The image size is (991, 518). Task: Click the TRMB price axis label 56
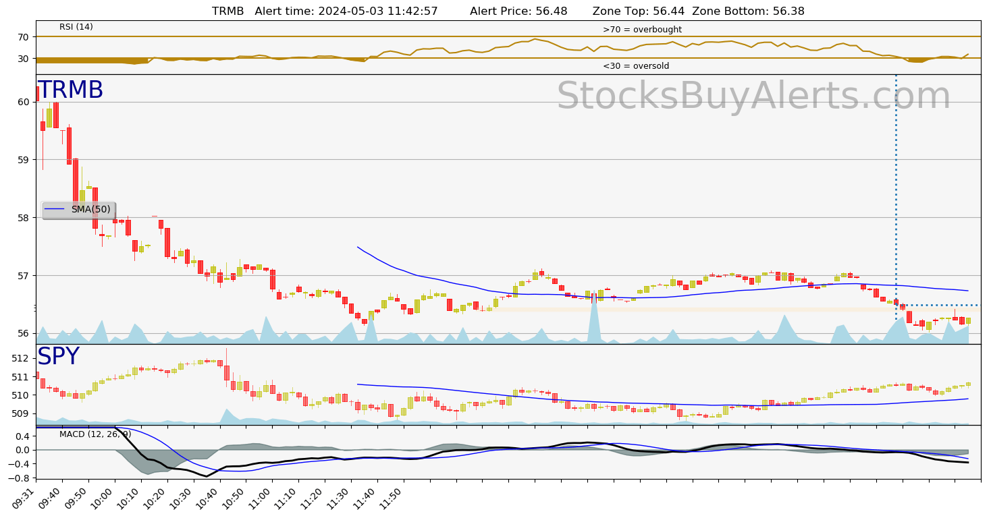[24, 334]
